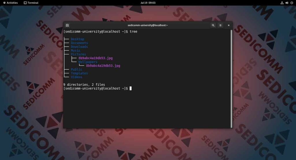Image resolution: width=296 pixels, height=160 pixels.
Task: Open a new terminal tab
Action: (x=67, y=25)
